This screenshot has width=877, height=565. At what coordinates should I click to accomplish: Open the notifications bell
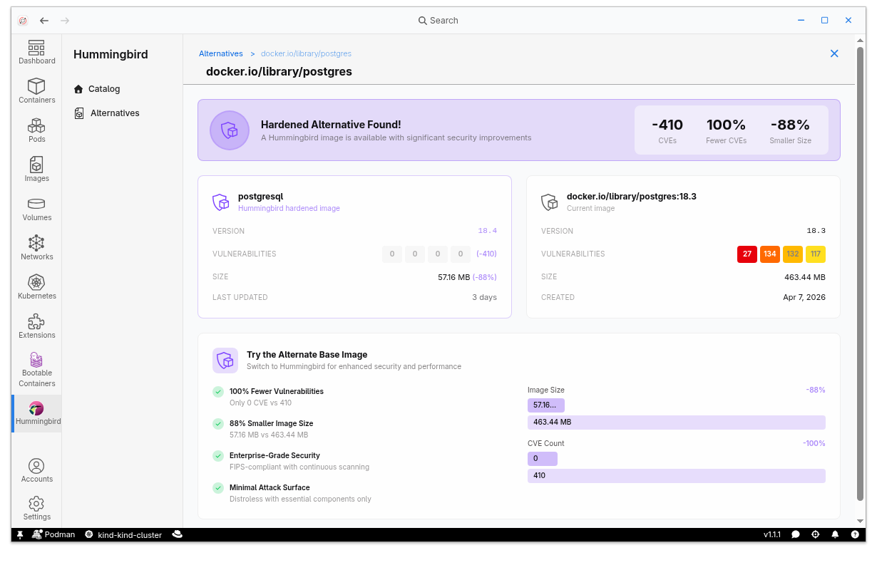[835, 534]
